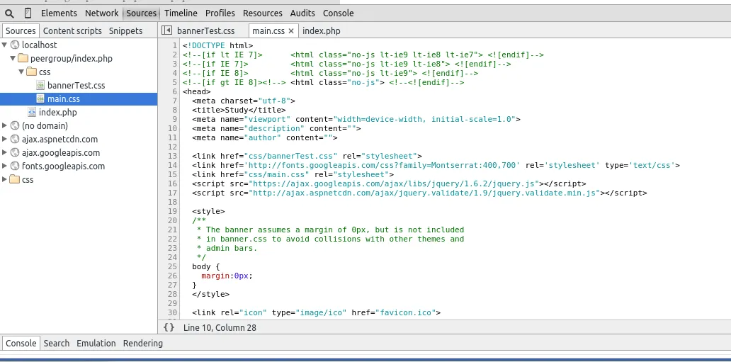Open the Search drawer tab
731x362 pixels.
(x=57, y=344)
